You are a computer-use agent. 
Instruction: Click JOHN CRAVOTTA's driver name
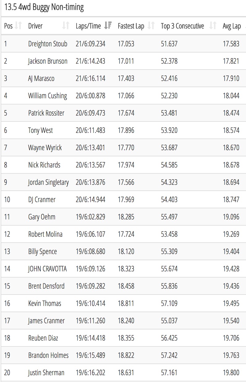(47, 269)
